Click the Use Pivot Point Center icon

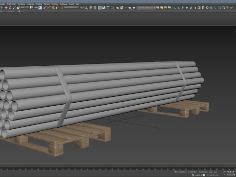pos(31,8)
